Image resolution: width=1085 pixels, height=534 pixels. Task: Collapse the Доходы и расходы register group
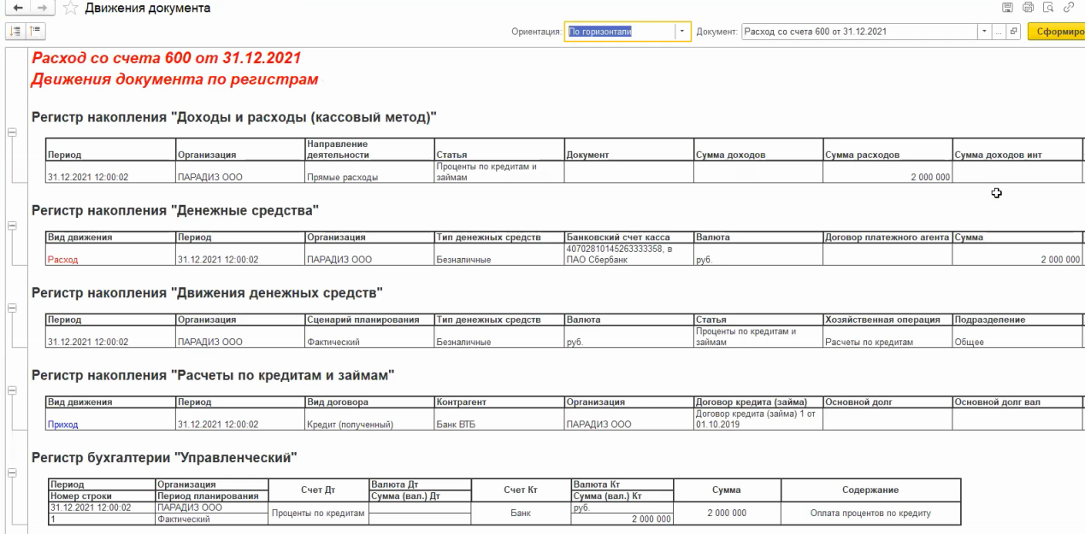[x=12, y=132]
